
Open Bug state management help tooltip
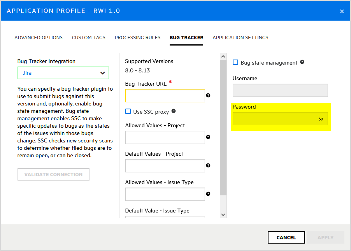302,62
